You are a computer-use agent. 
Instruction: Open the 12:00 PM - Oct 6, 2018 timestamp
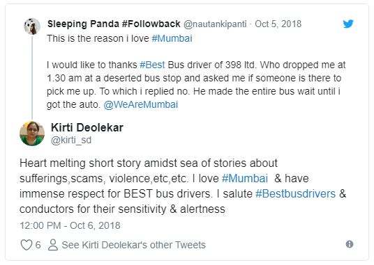(x=70, y=225)
